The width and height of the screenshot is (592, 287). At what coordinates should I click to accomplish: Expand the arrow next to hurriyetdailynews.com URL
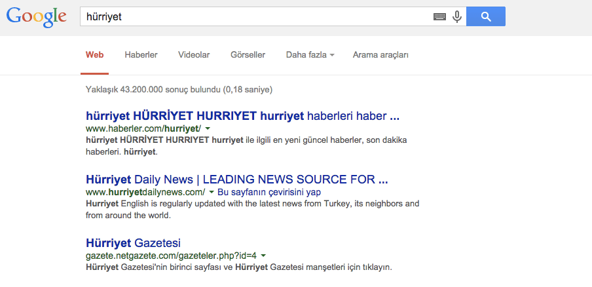click(x=212, y=192)
